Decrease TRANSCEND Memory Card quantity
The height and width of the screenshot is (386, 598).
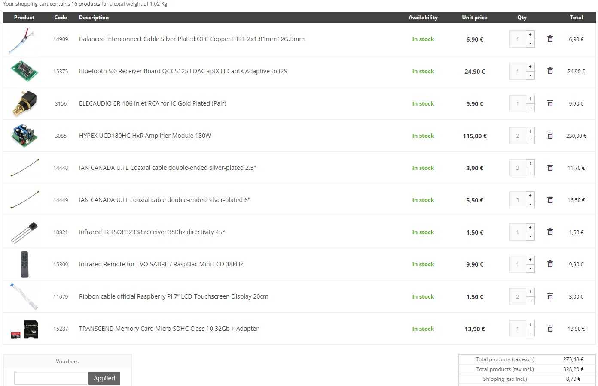[x=530, y=333]
